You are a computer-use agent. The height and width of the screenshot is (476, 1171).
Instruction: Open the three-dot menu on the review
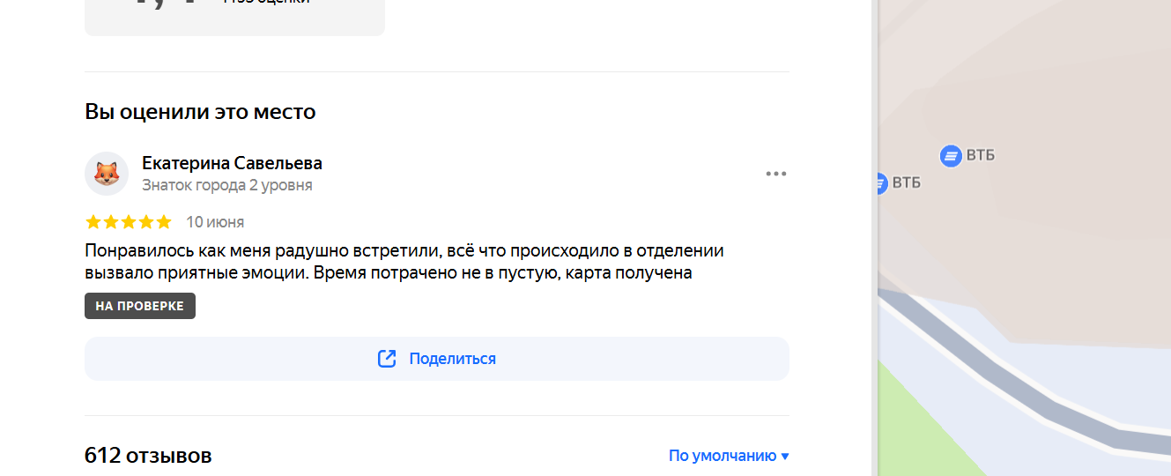pyautogui.click(x=775, y=174)
